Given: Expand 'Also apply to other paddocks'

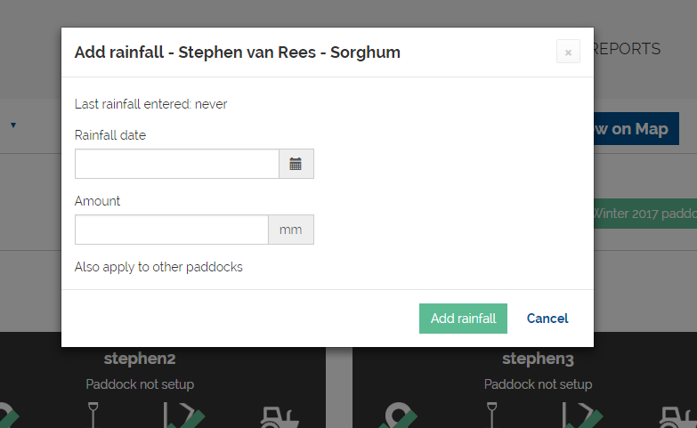Looking at the screenshot, I should (158, 267).
